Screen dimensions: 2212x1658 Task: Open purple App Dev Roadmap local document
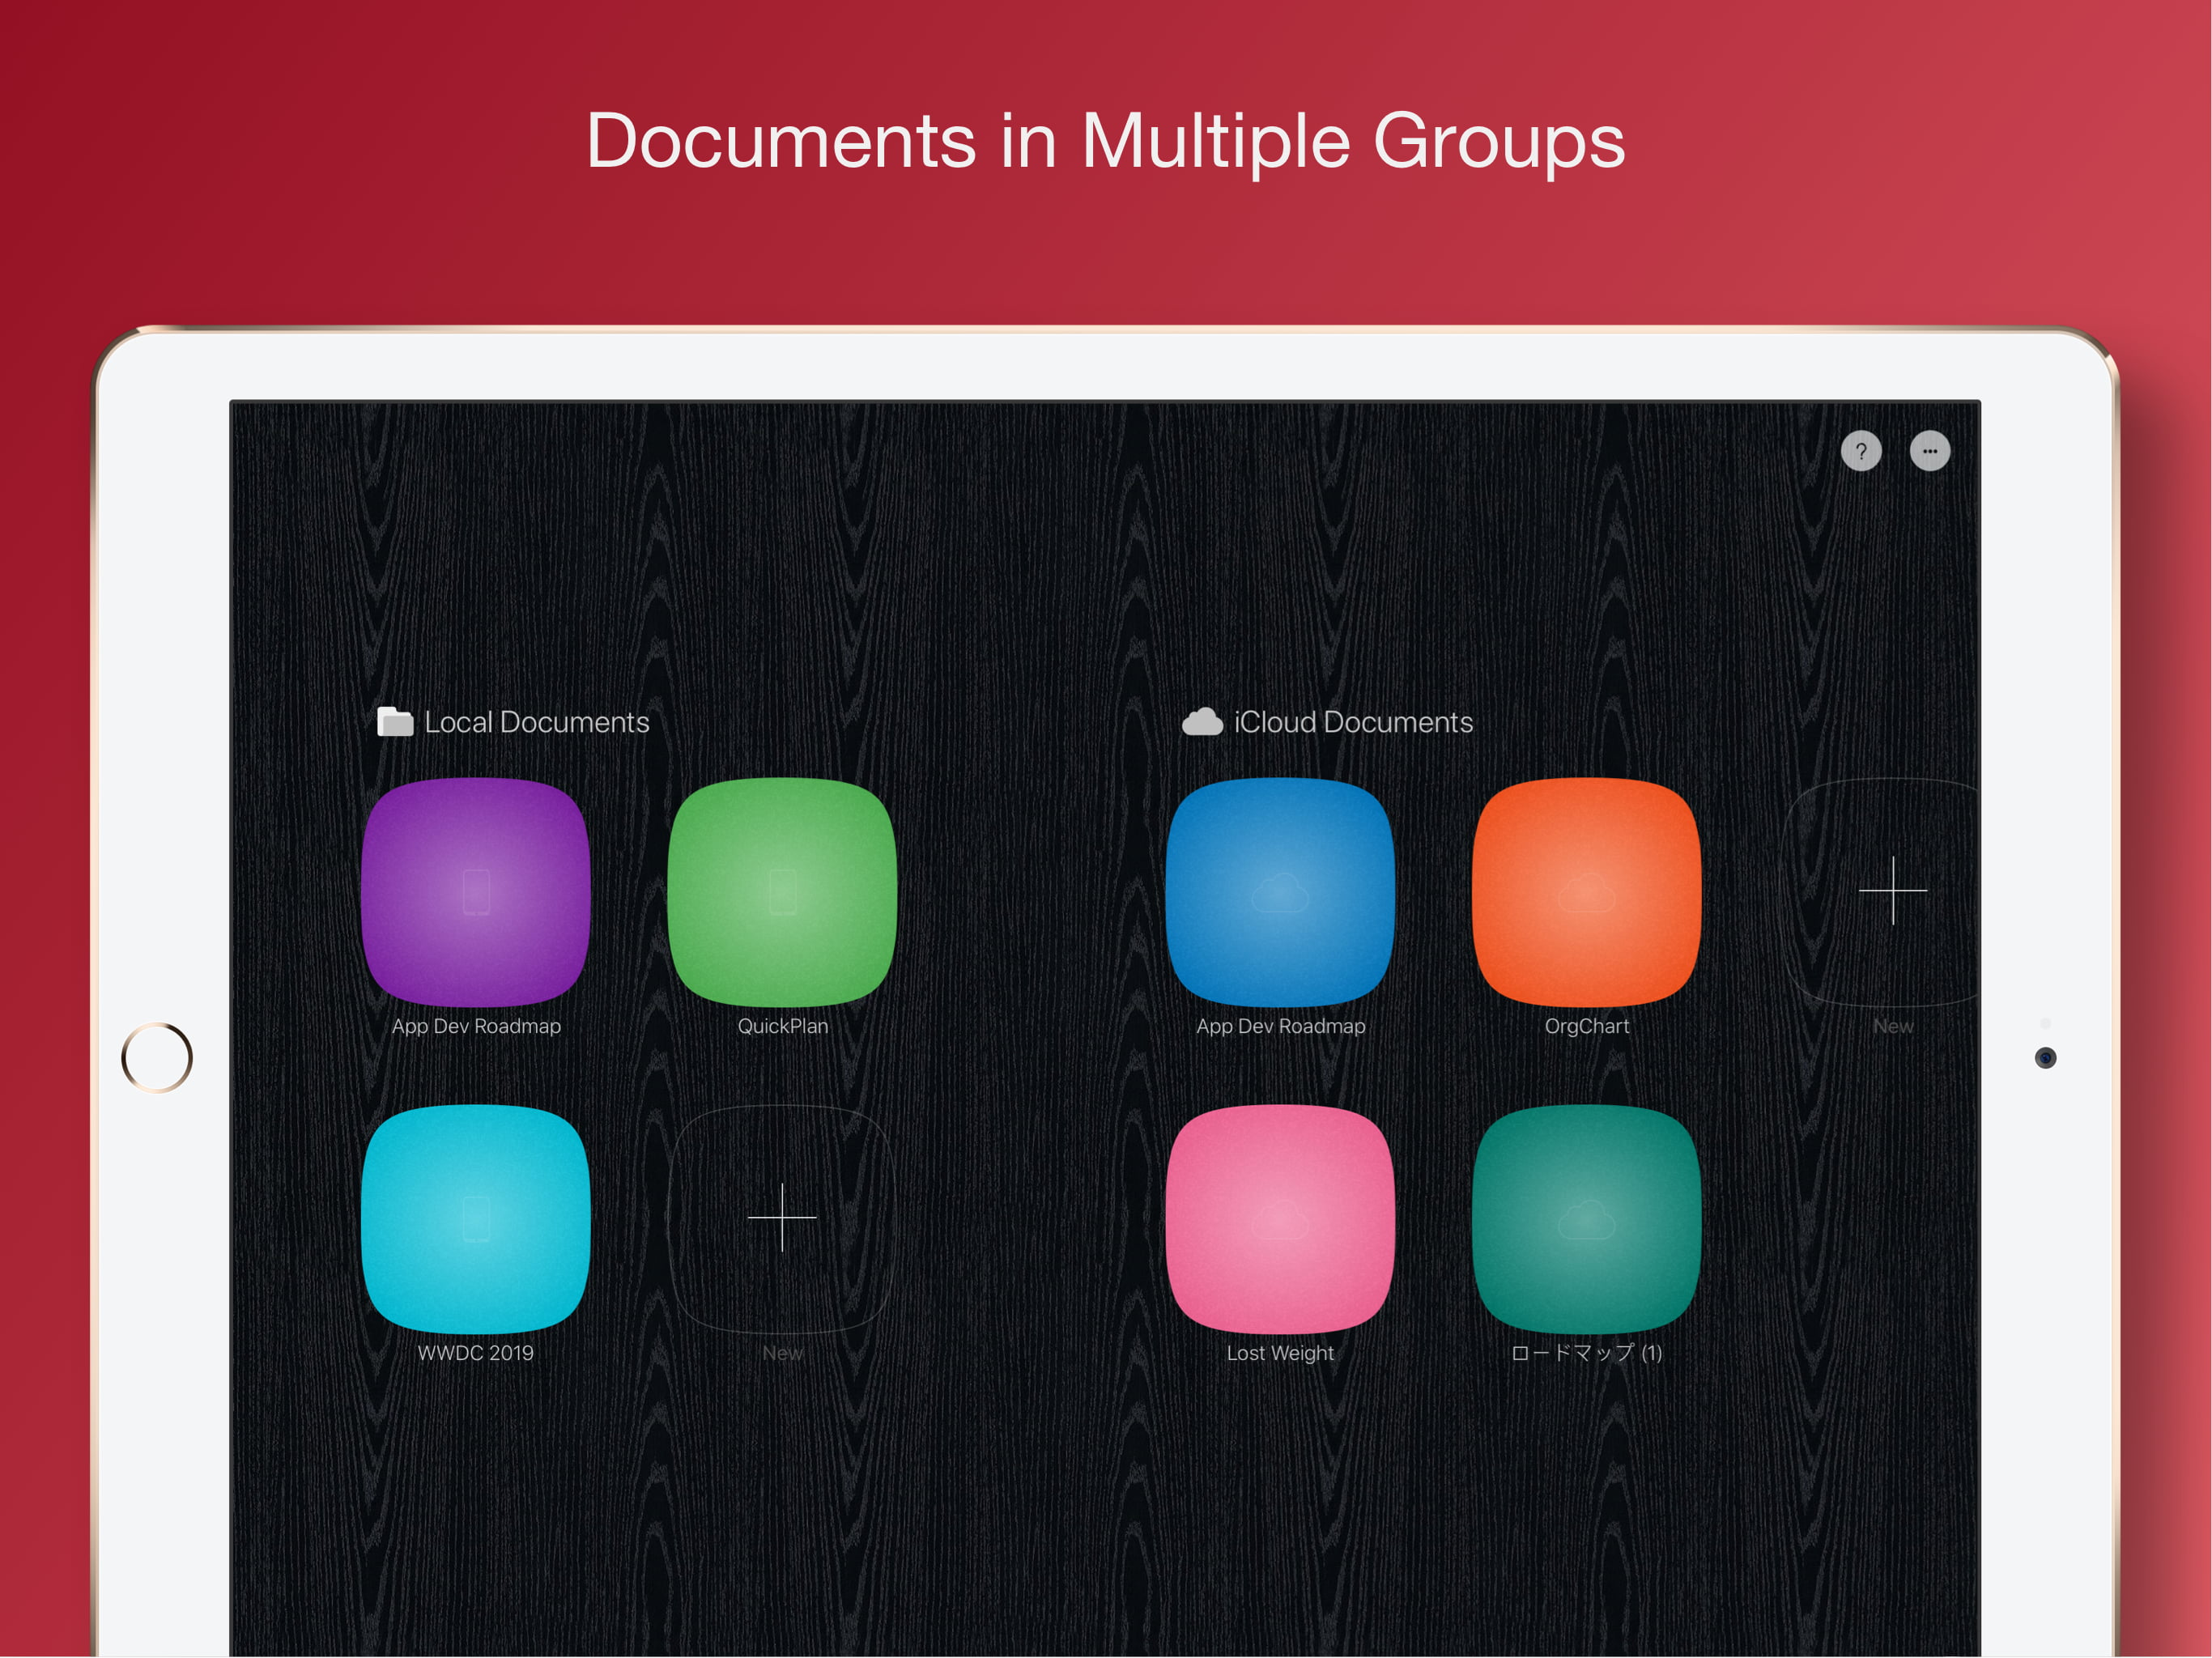476,892
